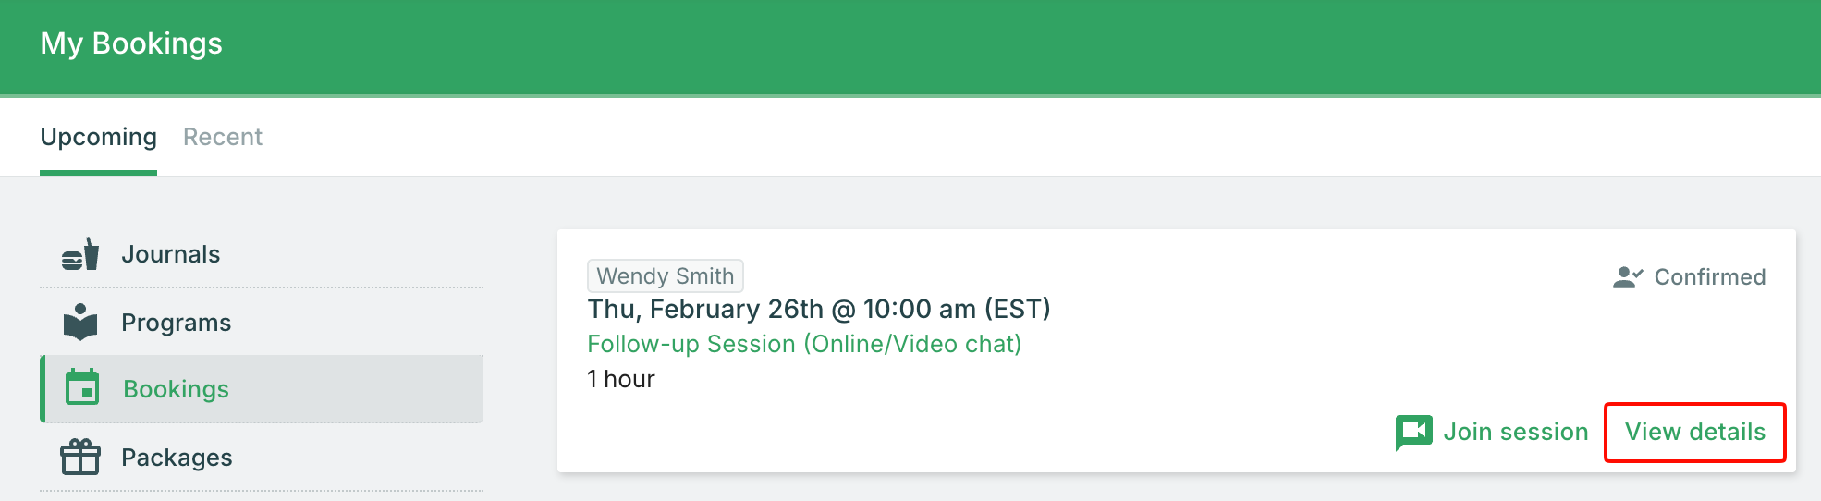Click the 1 hour duration text

click(x=621, y=379)
